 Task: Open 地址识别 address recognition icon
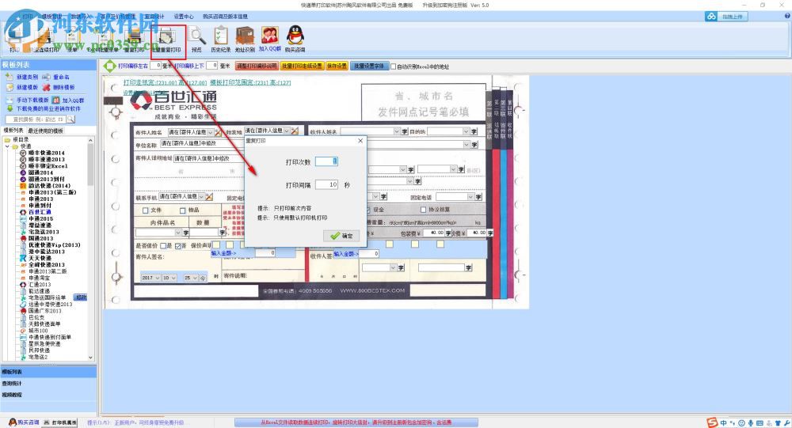pos(245,37)
